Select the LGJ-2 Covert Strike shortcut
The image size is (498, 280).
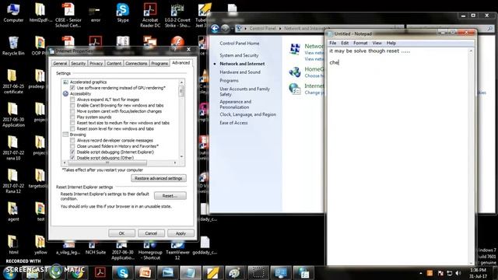tap(177, 16)
